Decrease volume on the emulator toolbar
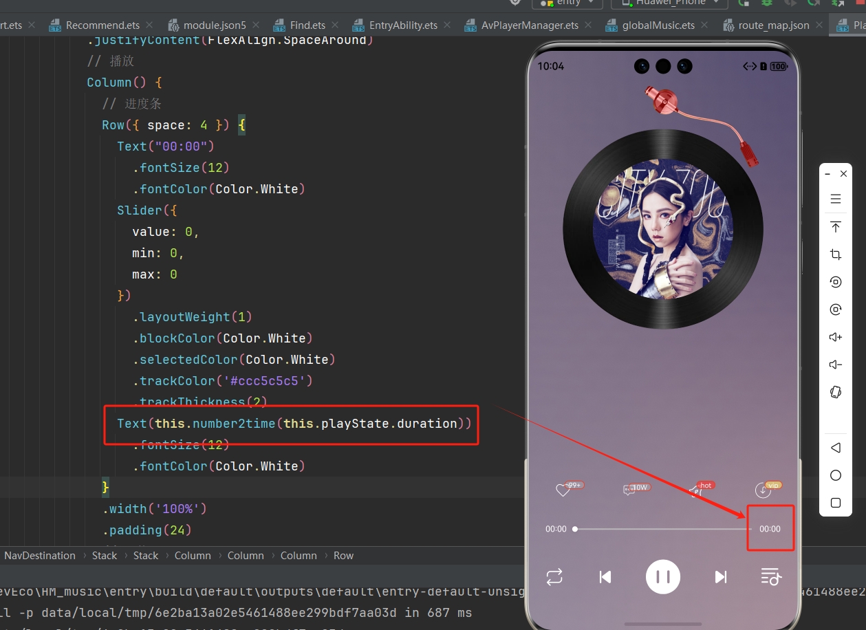The height and width of the screenshot is (630, 866). click(836, 365)
